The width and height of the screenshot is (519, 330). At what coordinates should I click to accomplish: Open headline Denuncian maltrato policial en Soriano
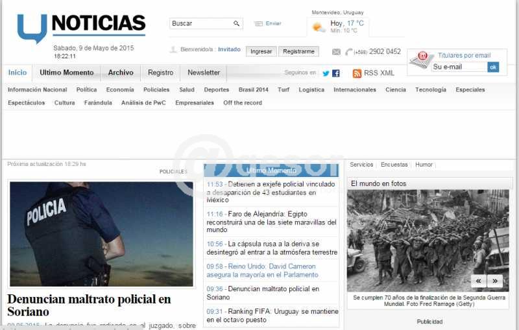89,305
